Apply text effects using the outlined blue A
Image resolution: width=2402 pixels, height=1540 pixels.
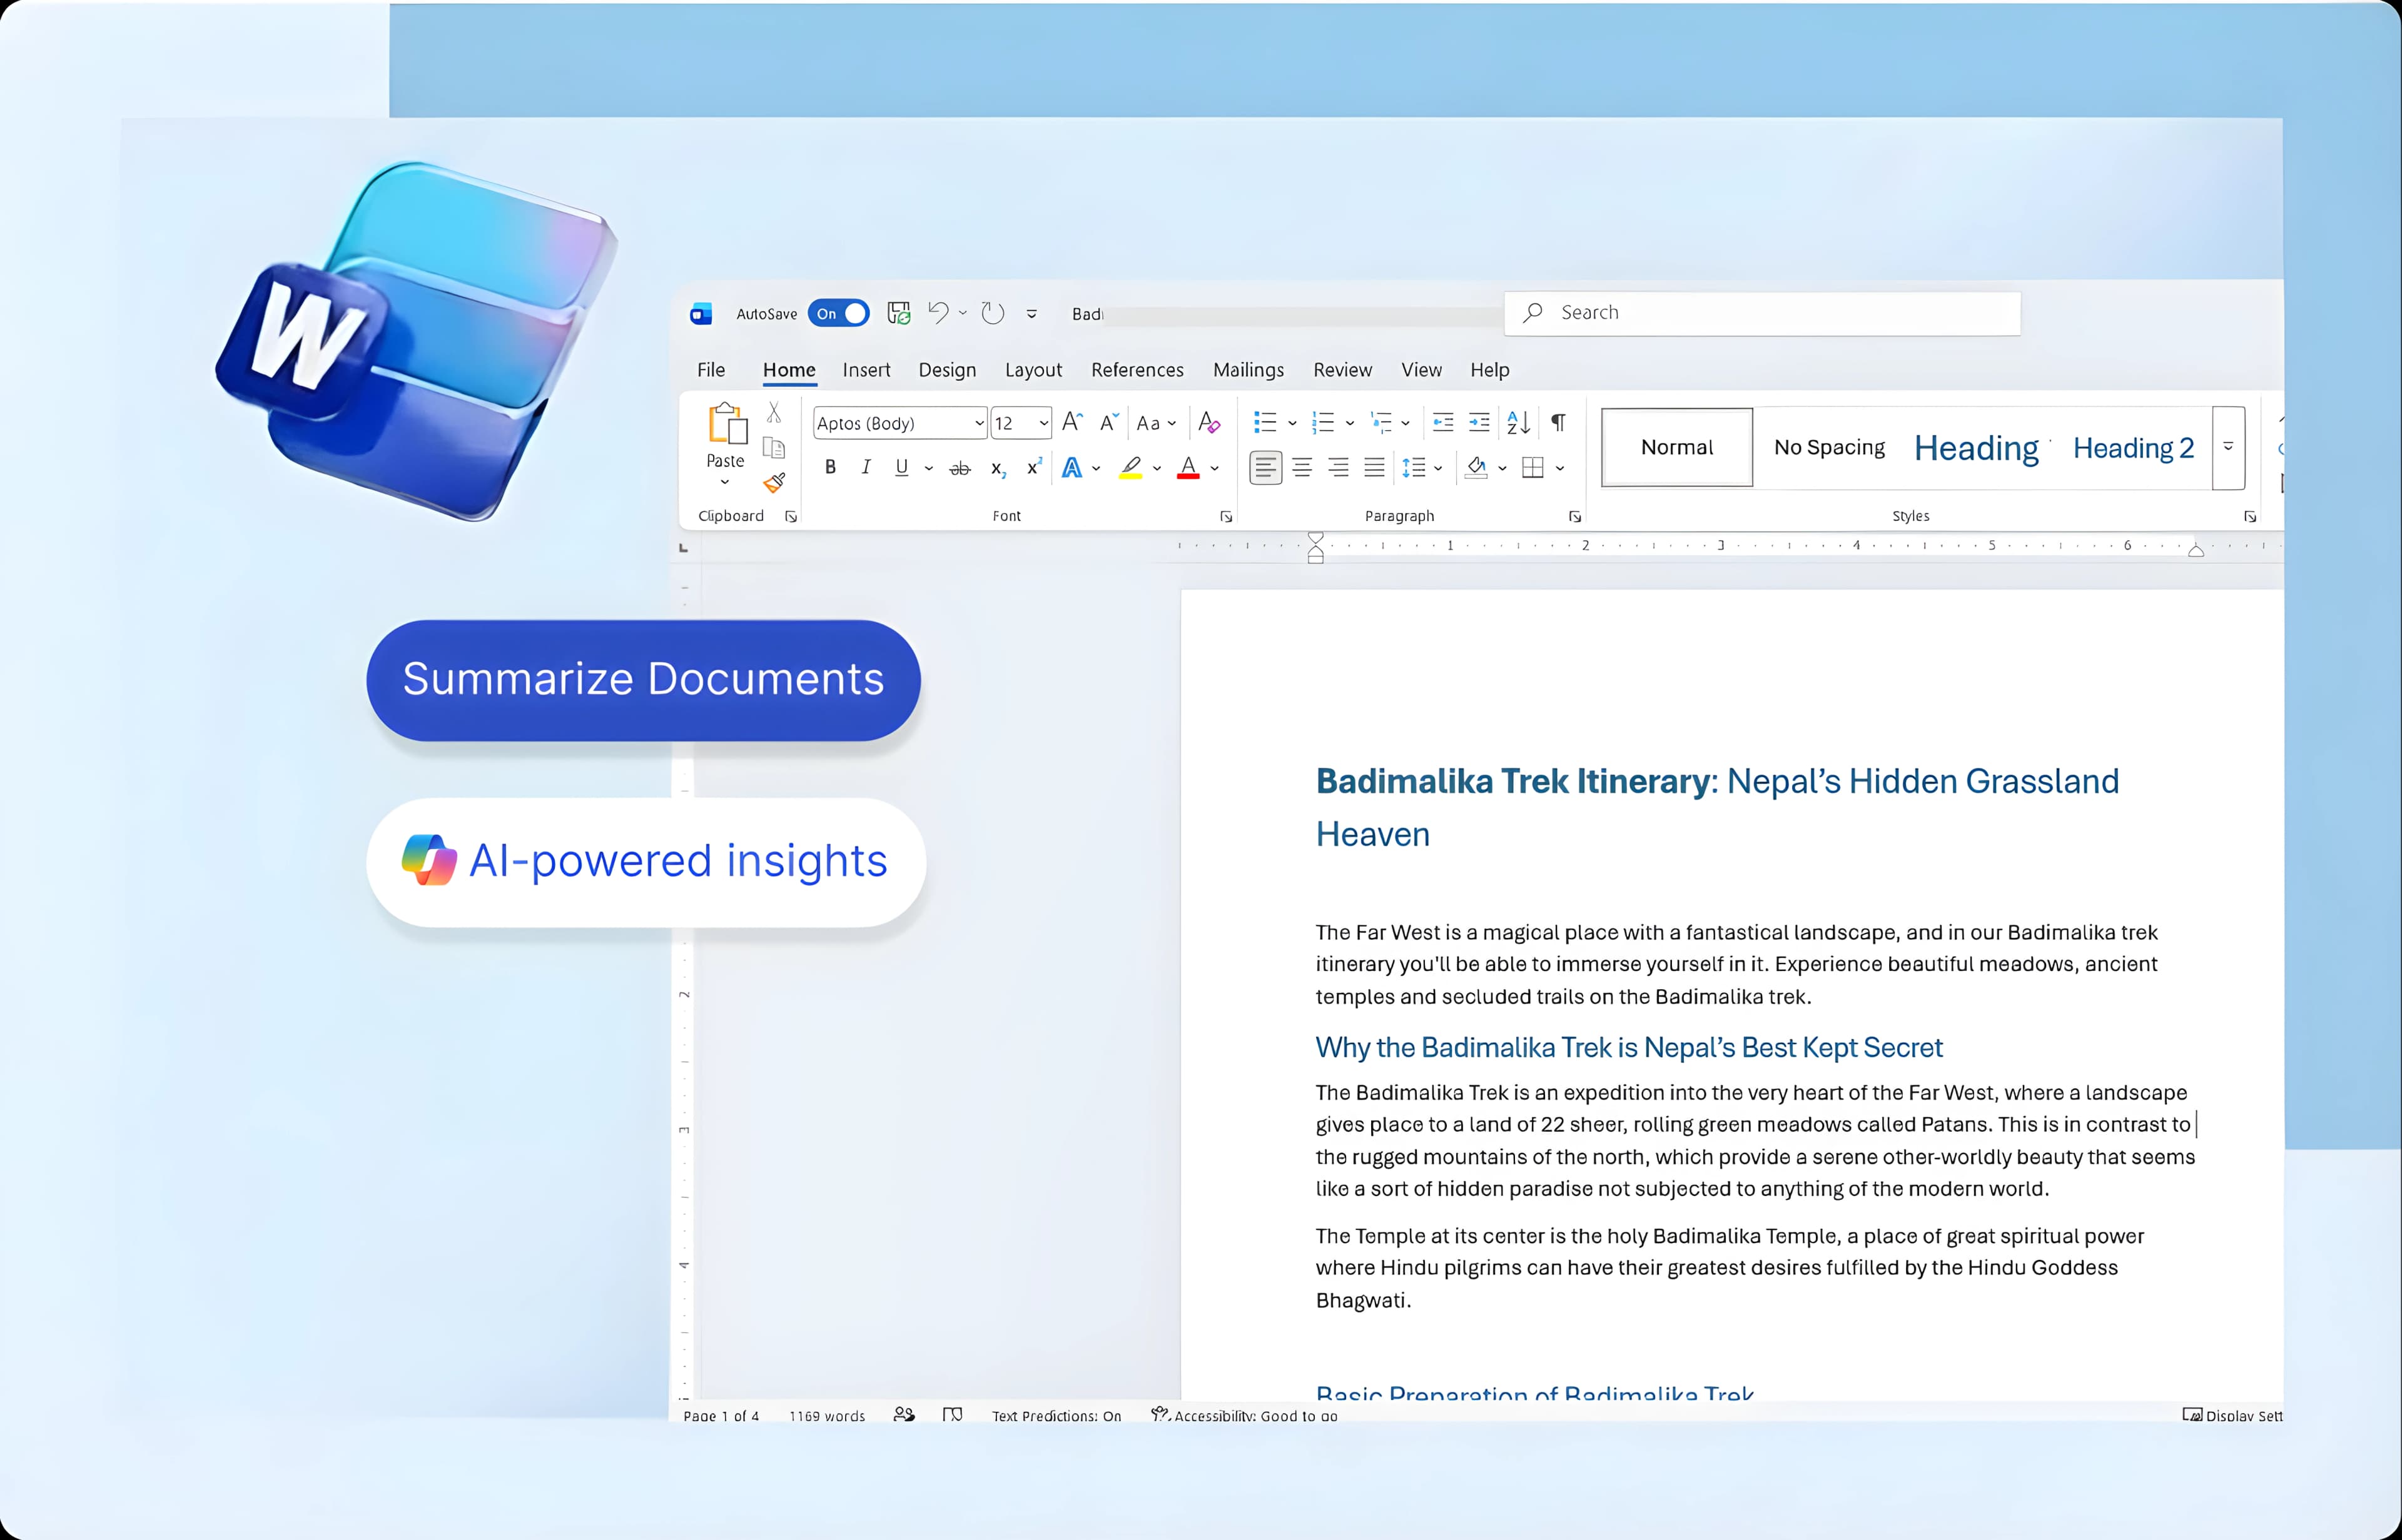(1072, 468)
